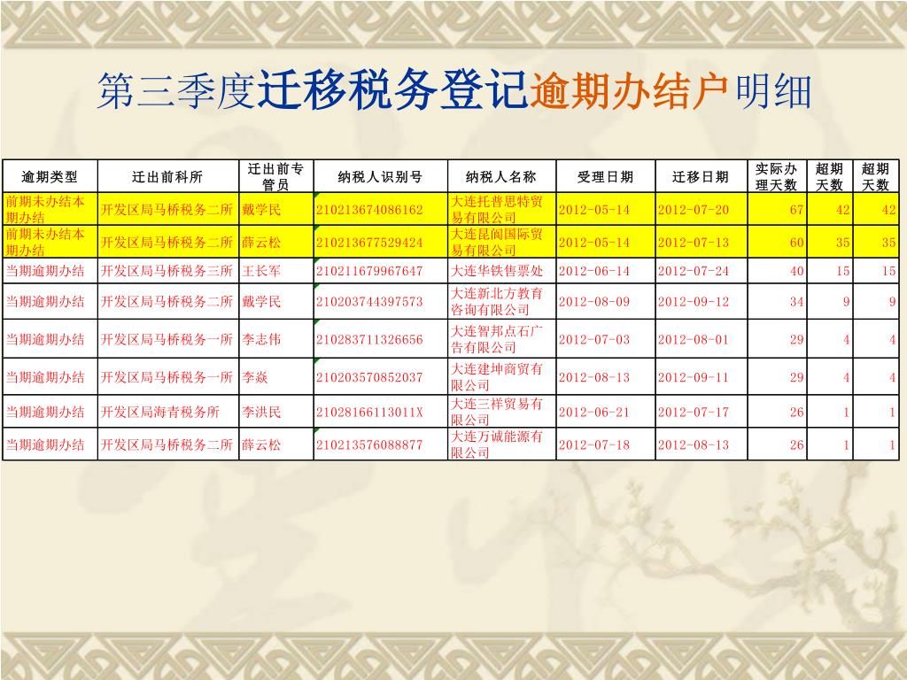
Task: Click taxpayer ID 210213674086162
Action: tap(369, 210)
